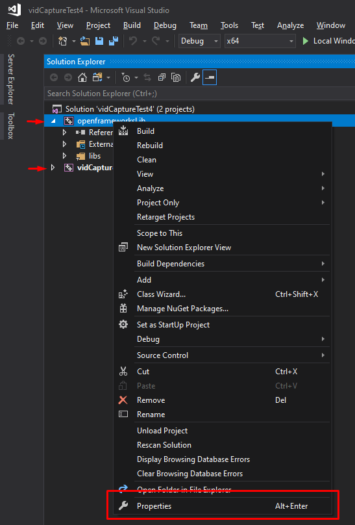Choose Retarget Projects in context menu
This screenshot has width=355, height=525.
click(223, 217)
